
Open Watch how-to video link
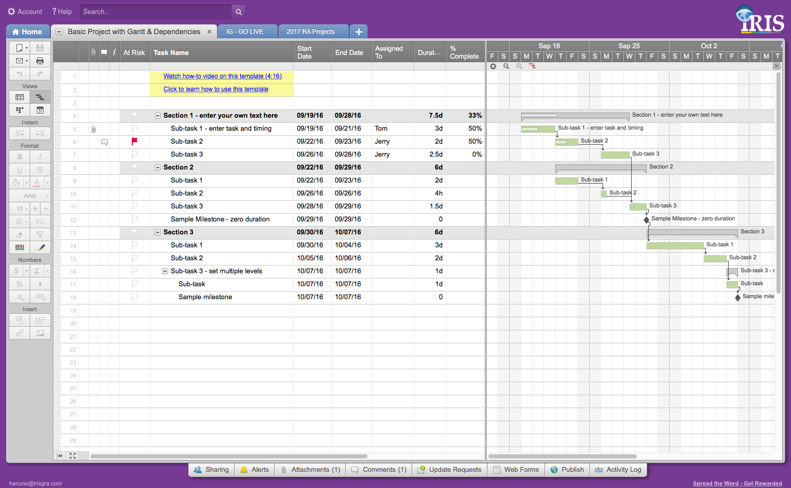pyautogui.click(x=223, y=76)
